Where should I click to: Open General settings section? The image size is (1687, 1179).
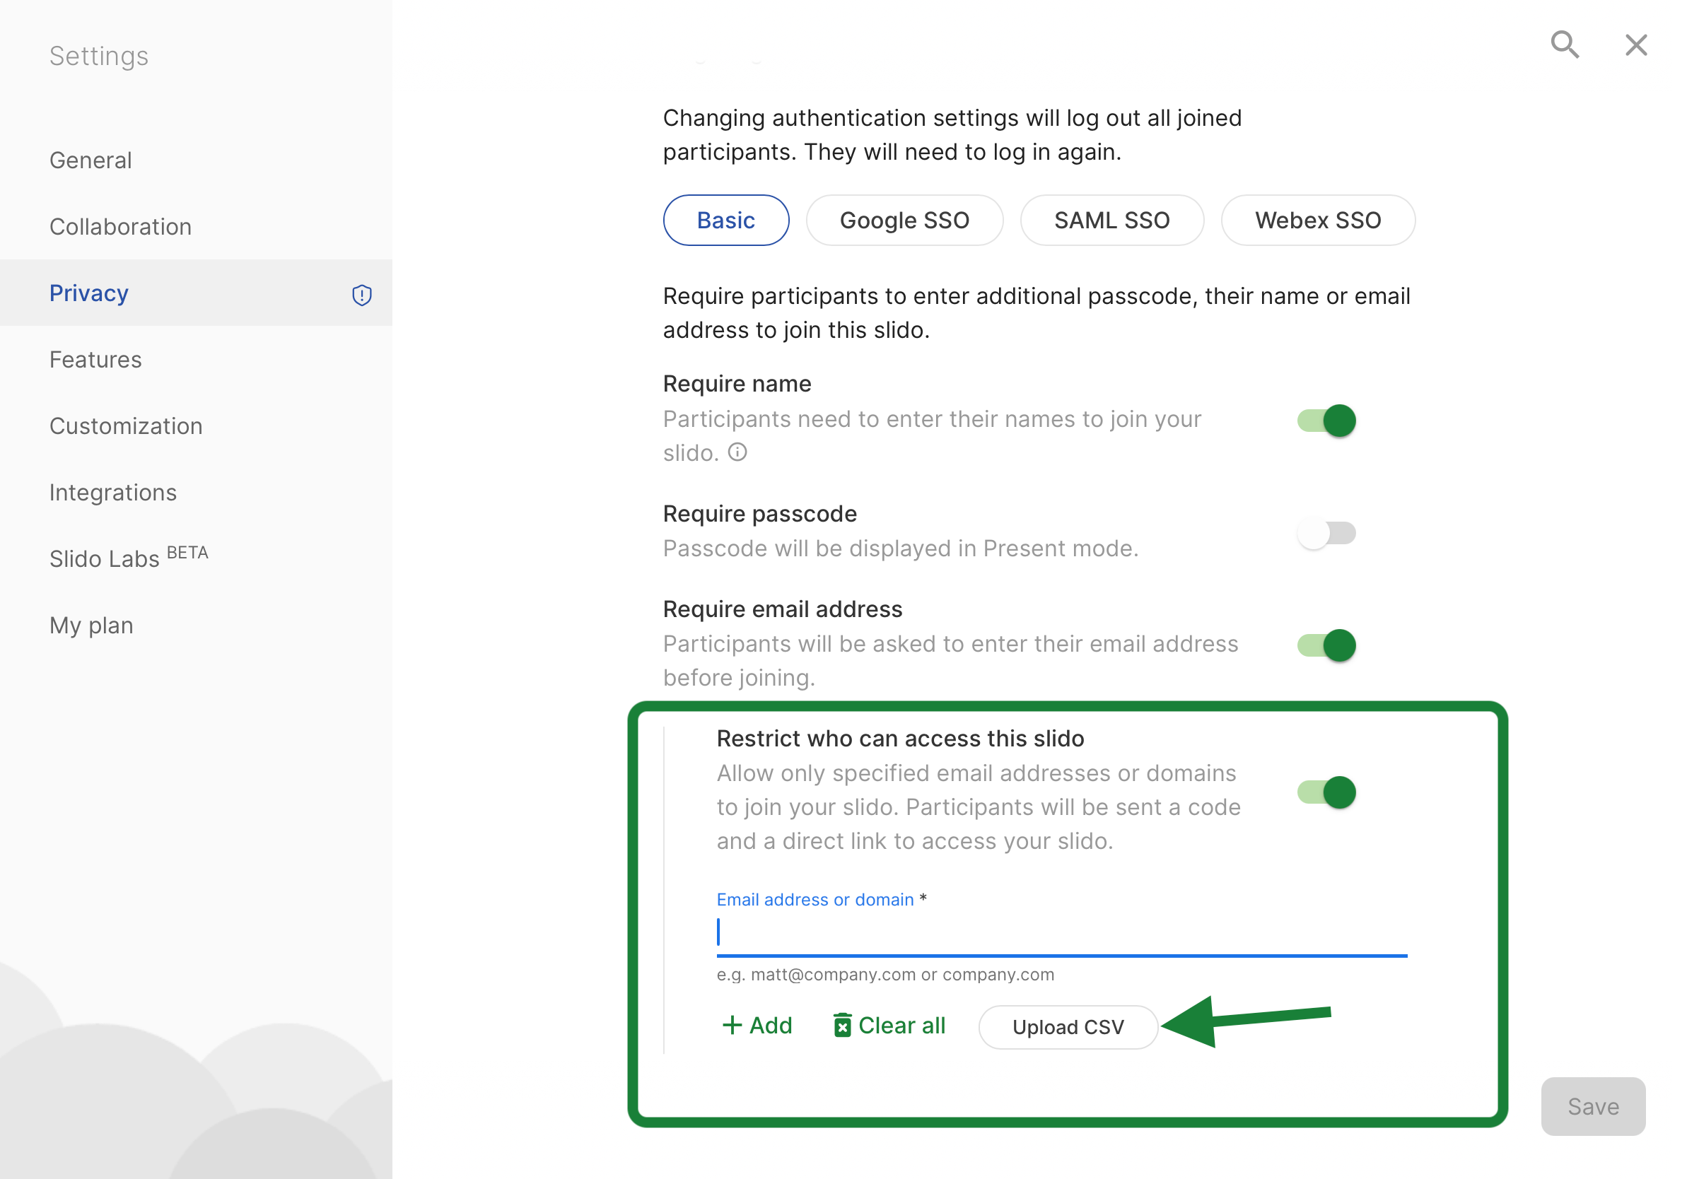[x=196, y=160]
